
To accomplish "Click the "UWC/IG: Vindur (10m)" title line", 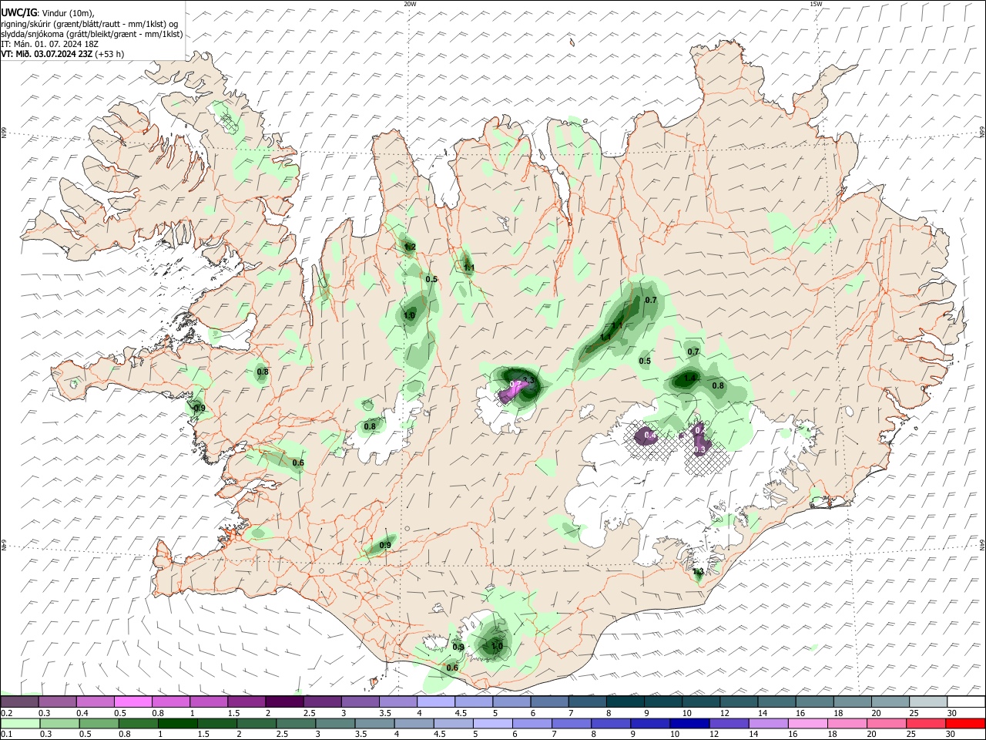I will coord(47,13).
